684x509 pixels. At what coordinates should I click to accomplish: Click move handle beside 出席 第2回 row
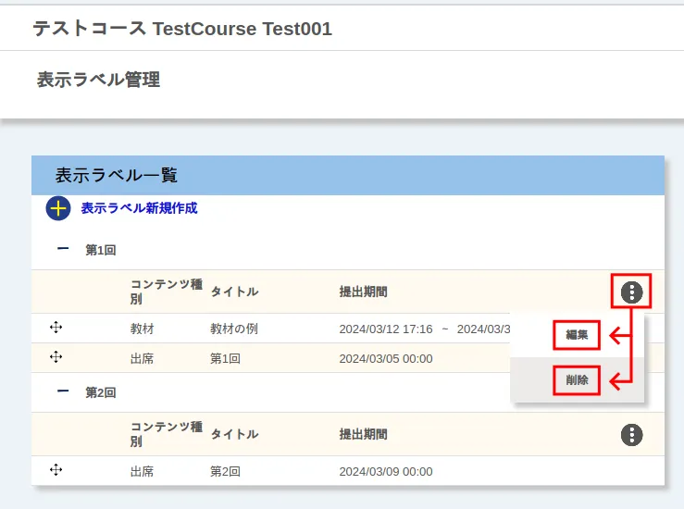tap(56, 470)
